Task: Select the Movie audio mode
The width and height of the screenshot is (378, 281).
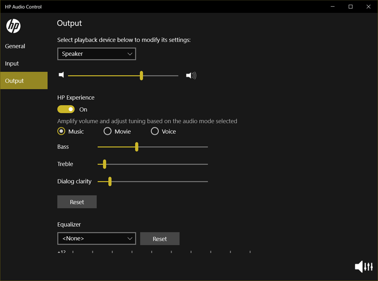Action: click(x=107, y=131)
